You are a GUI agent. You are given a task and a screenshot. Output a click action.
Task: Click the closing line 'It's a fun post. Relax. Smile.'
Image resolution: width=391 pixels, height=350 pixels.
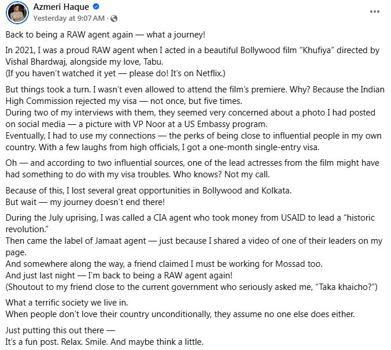(57, 342)
